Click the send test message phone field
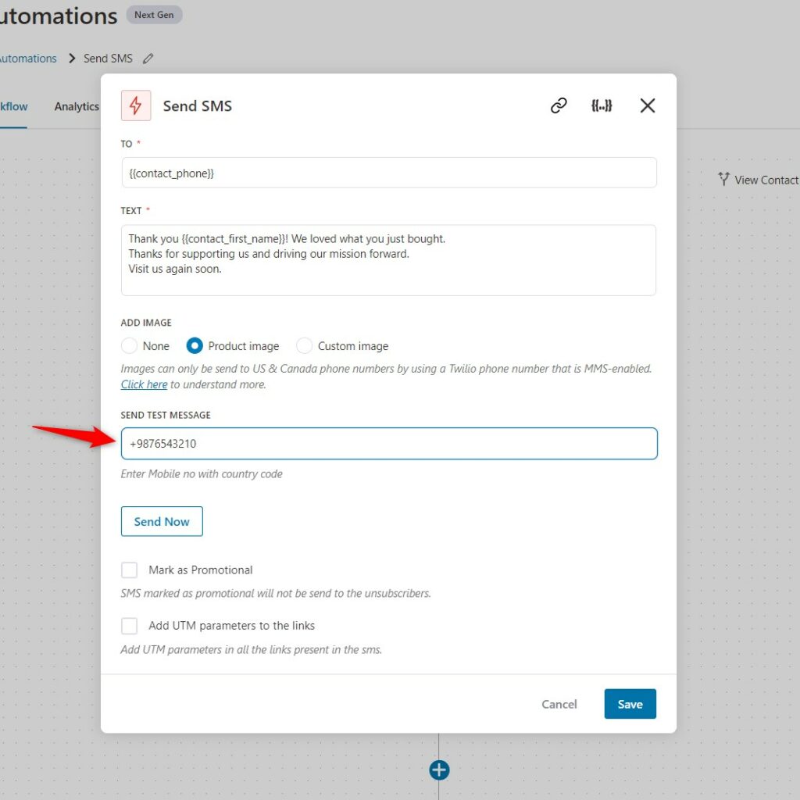 [x=389, y=444]
